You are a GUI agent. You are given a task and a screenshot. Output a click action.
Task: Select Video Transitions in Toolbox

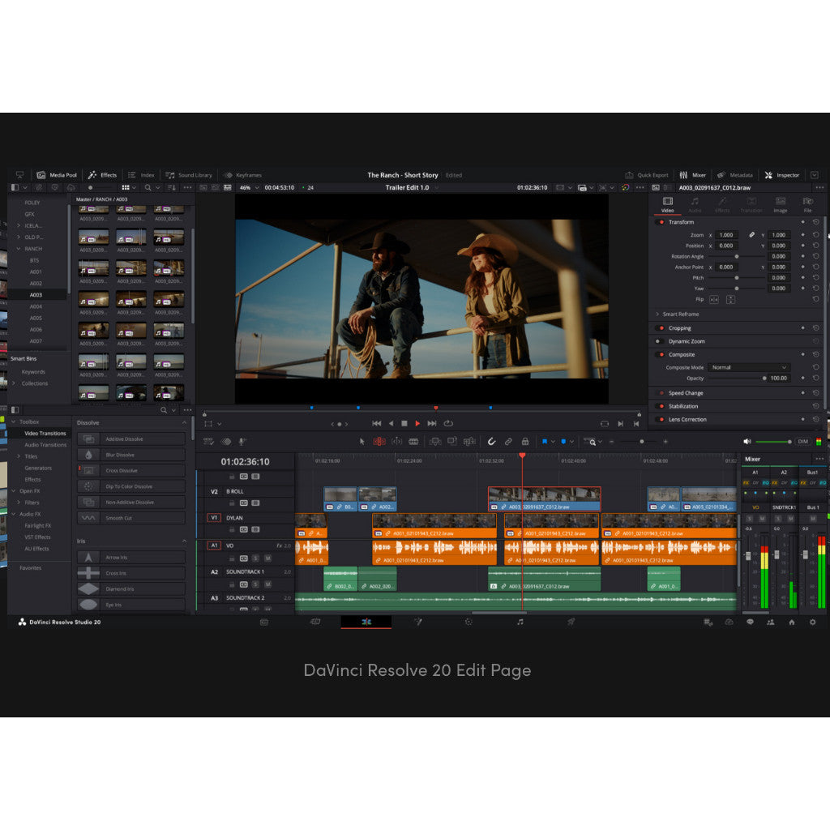(45, 434)
